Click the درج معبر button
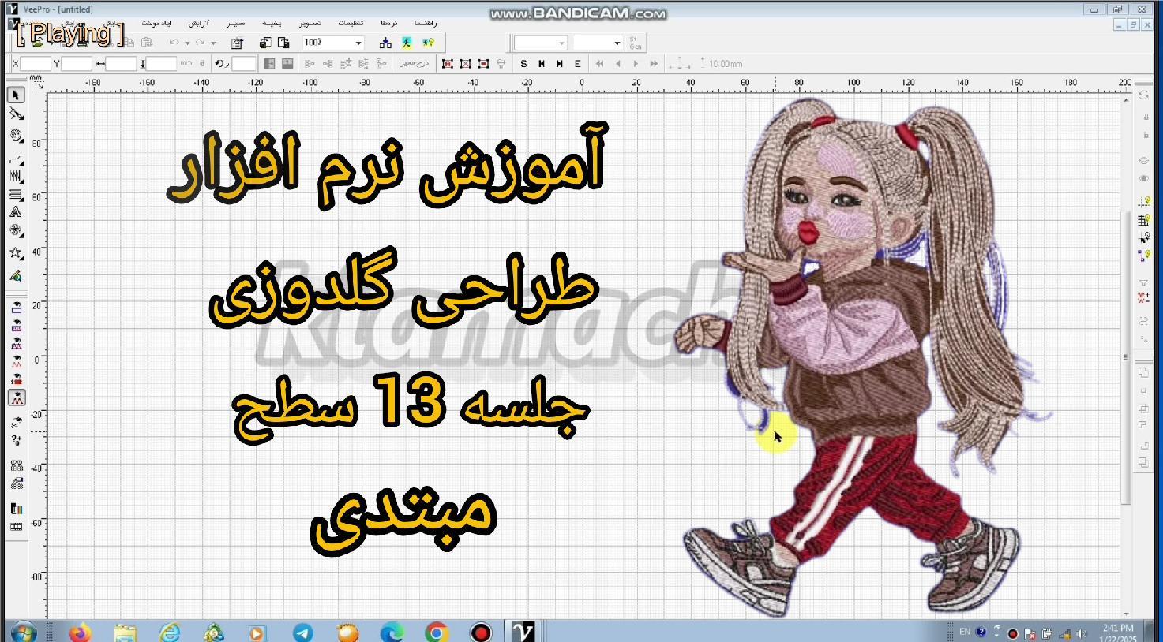This screenshot has width=1163, height=642. 414,64
